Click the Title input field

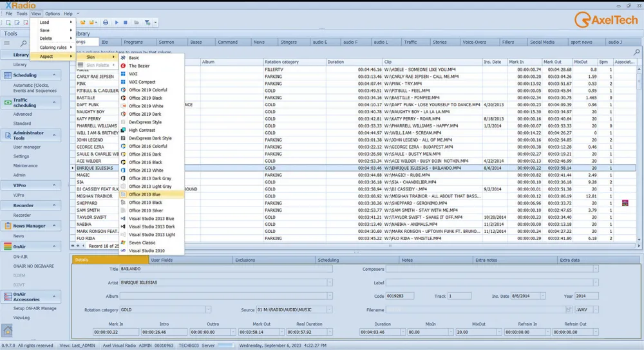click(225, 269)
